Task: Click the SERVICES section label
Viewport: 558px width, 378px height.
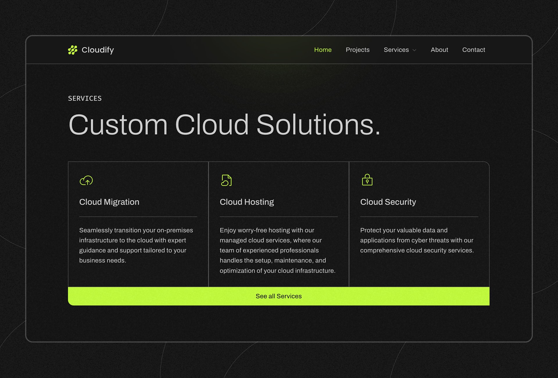Action: pyautogui.click(x=85, y=98)
